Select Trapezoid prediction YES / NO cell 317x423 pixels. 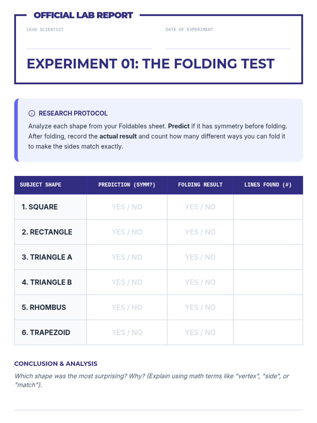point(127,333)
